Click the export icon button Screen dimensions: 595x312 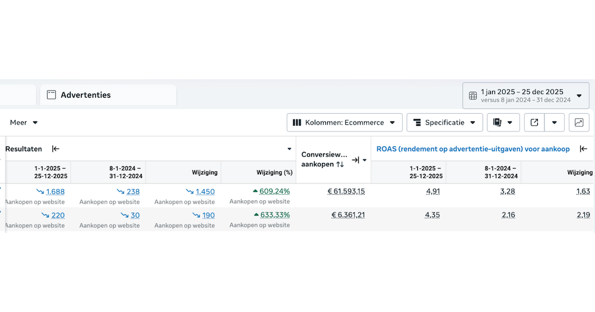click(x=534, y=123)
